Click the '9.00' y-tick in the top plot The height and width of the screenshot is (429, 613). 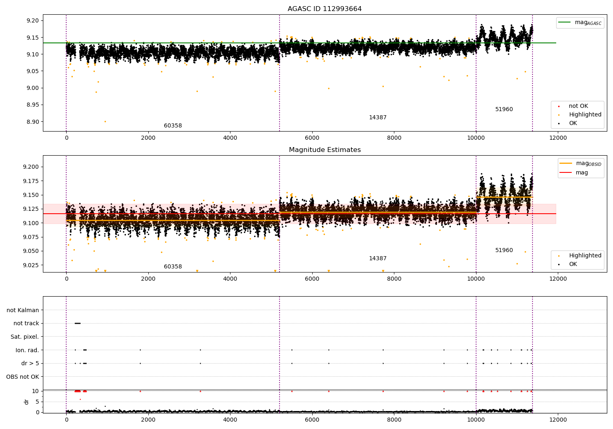[x=33, y=88]
